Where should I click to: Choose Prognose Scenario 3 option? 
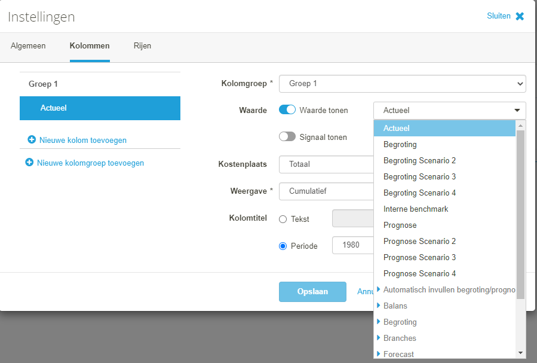(444, 257)
